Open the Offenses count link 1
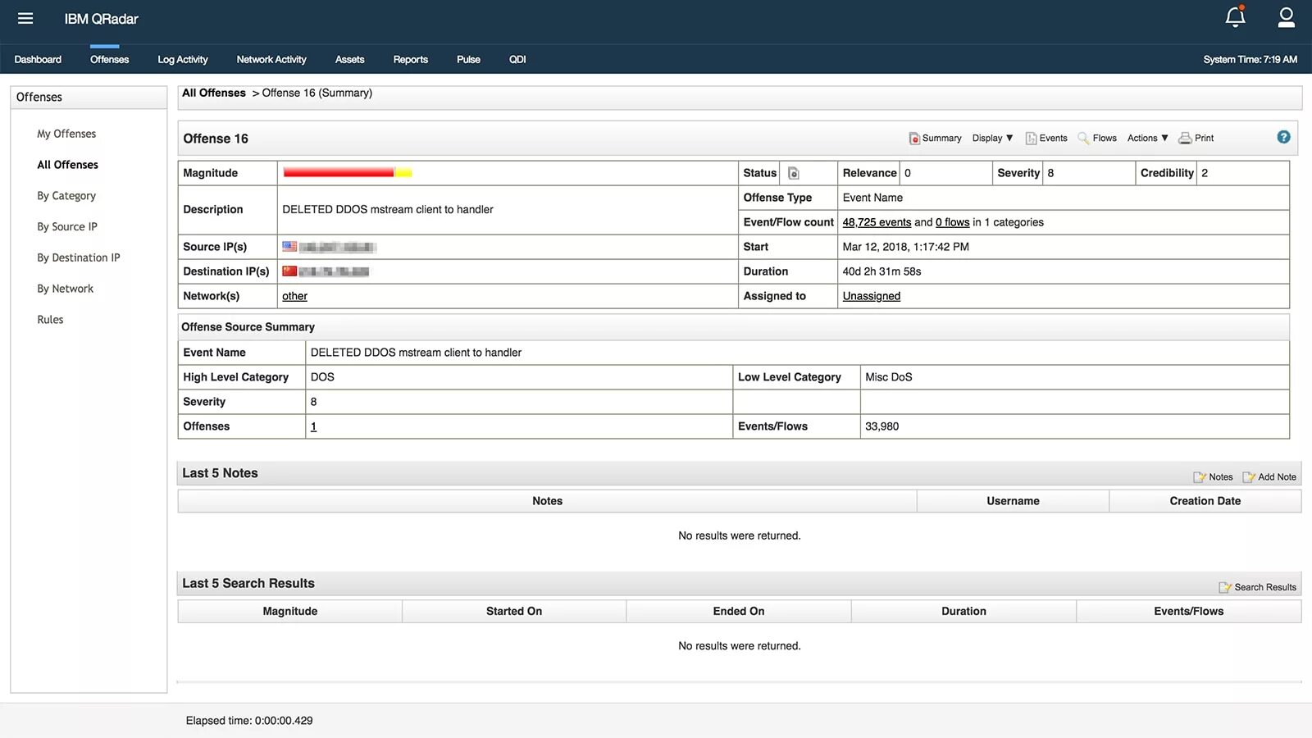 (x=313, y=426)
